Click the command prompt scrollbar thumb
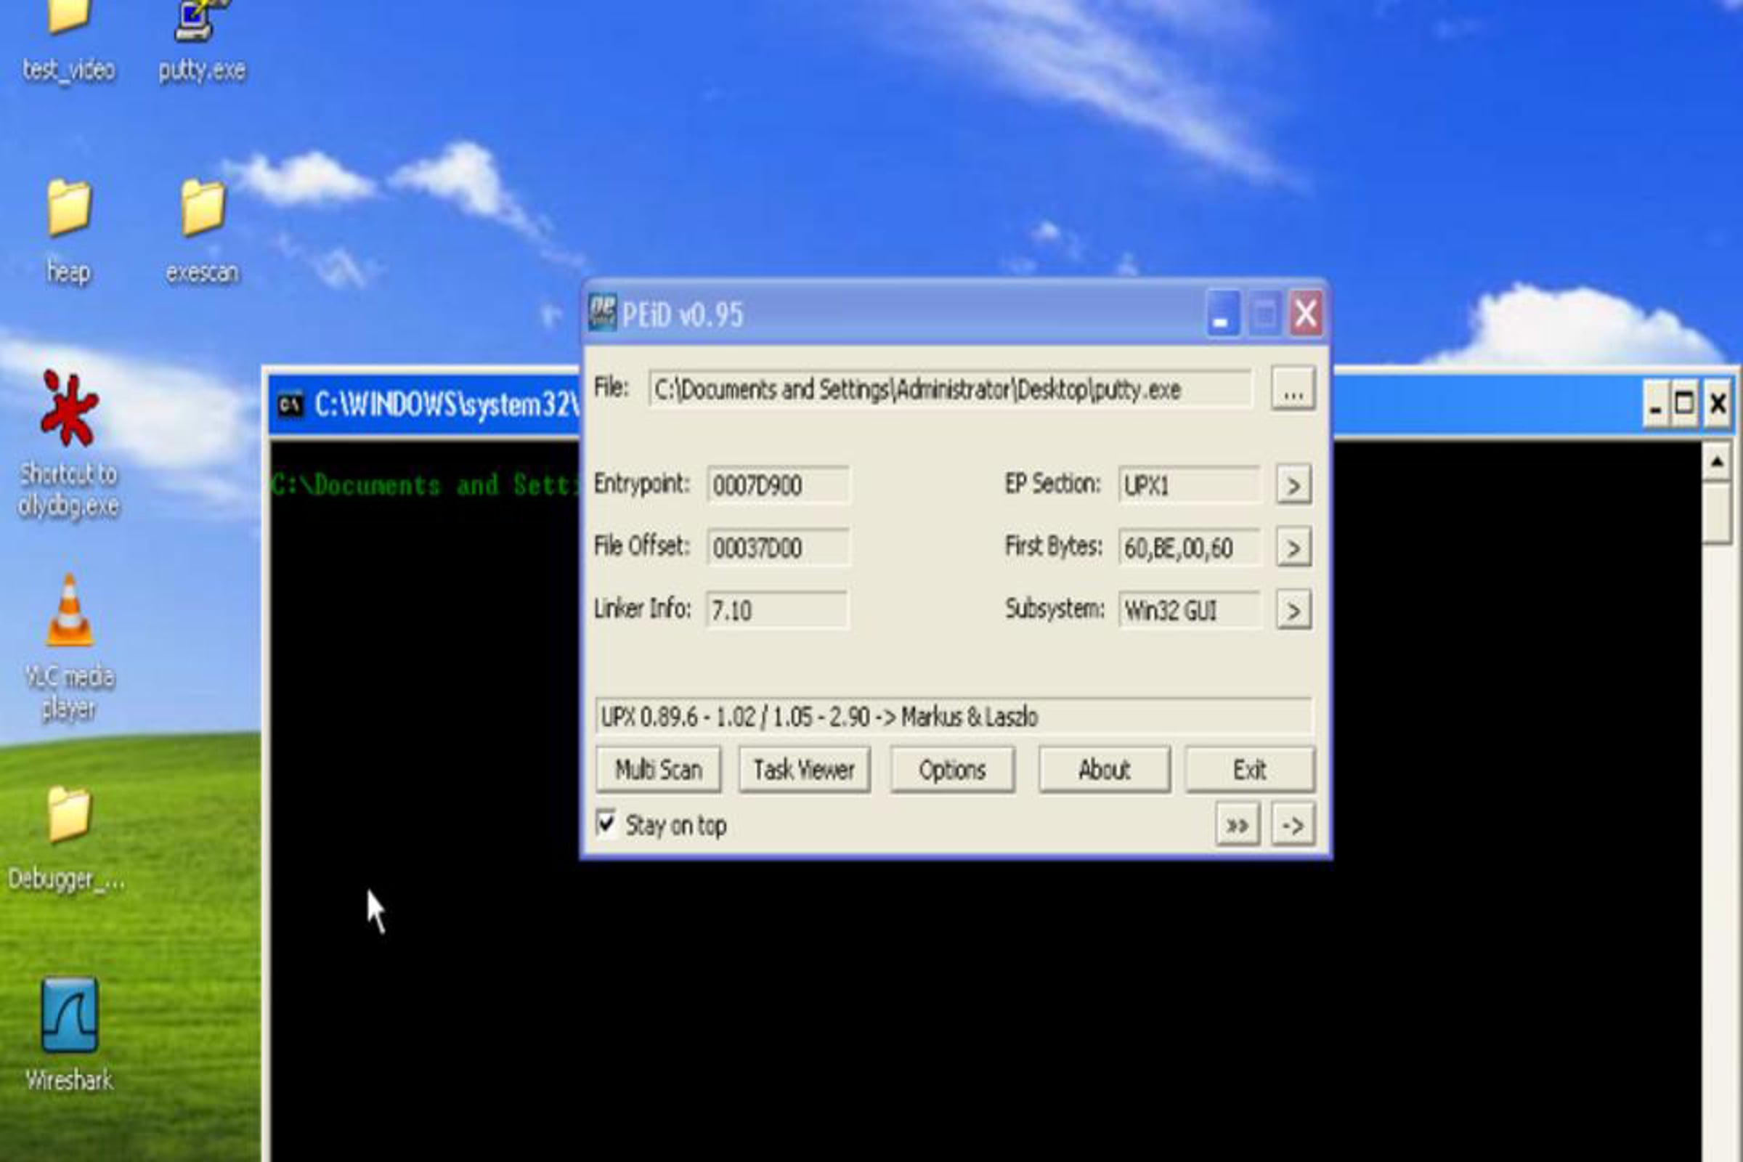 (x=1717, y=513)
